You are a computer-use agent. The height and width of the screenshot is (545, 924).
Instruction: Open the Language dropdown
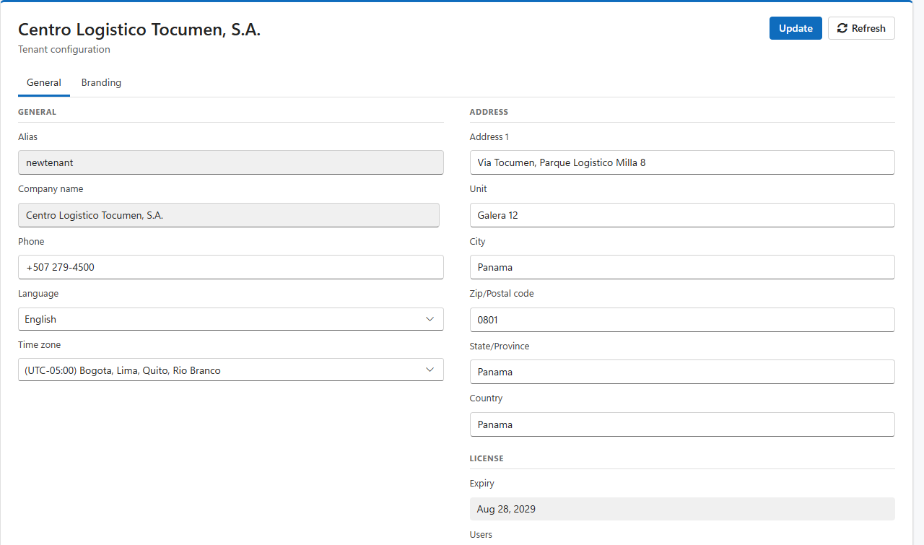tap(231, 319)
